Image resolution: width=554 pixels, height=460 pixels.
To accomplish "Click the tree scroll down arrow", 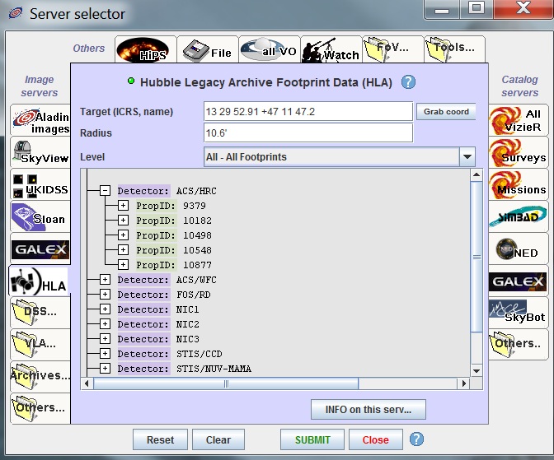I will pos(477,371).
